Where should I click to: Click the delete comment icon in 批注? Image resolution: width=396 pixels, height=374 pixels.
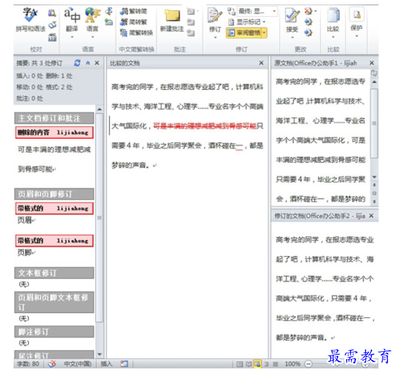[191, 11]
